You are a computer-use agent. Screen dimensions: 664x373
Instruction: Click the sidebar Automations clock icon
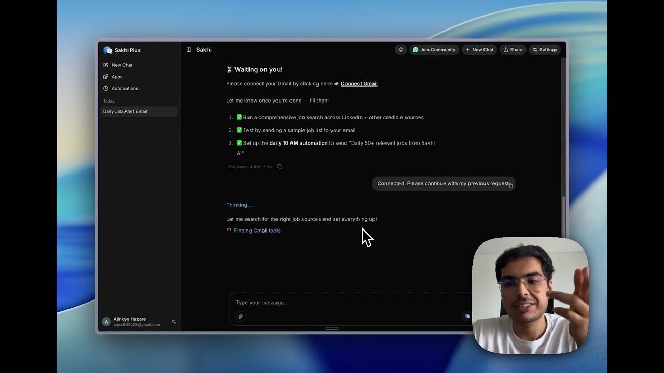coord(106,88)
